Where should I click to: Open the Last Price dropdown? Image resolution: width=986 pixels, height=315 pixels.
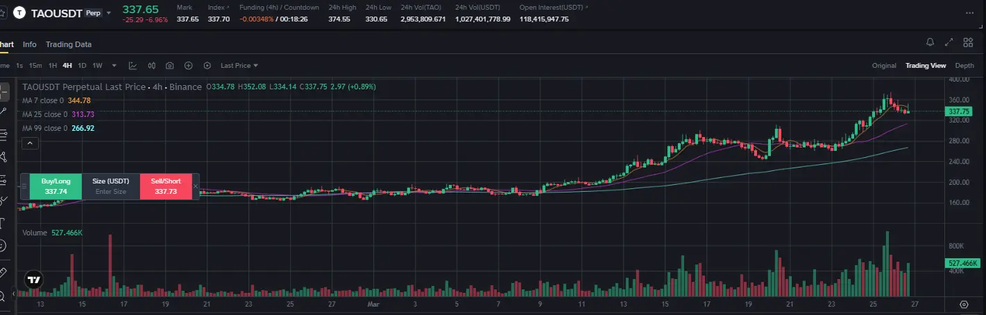239,66
